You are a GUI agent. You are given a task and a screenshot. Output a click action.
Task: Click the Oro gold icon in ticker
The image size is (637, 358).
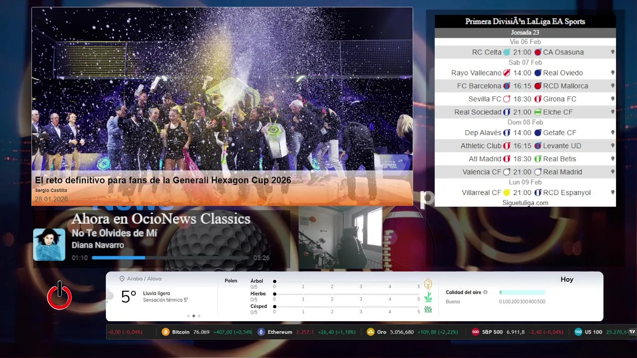point(370,332)
